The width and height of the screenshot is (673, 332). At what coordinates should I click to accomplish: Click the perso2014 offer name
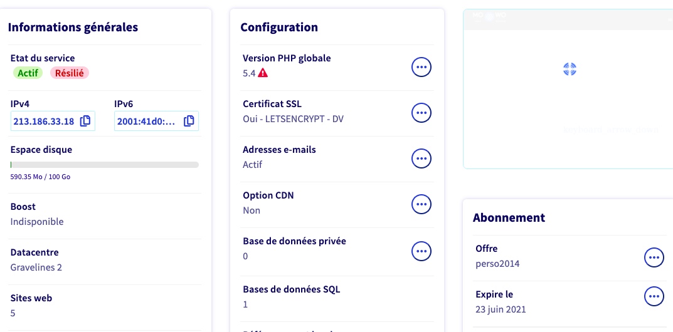point(497,264)
